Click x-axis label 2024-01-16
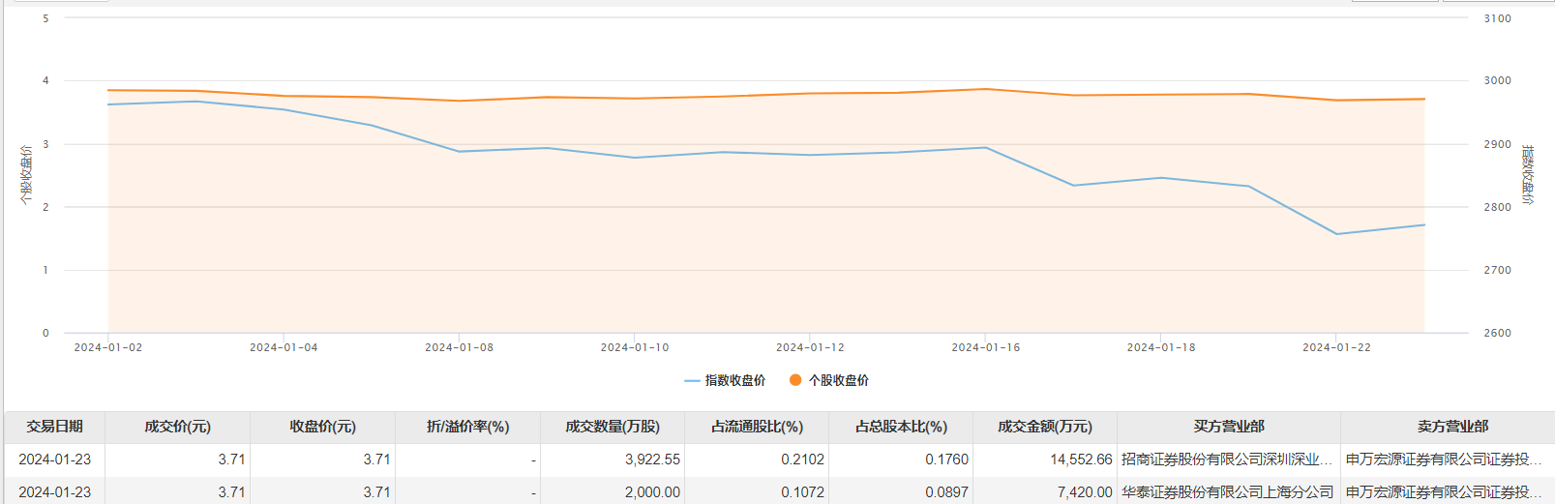Screen dimensions: 1555x504 (x=986, y=347)
